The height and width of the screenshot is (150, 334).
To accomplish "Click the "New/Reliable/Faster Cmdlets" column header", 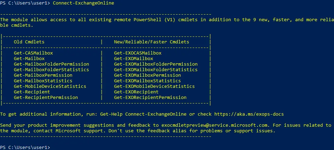I will coord(151,42).
